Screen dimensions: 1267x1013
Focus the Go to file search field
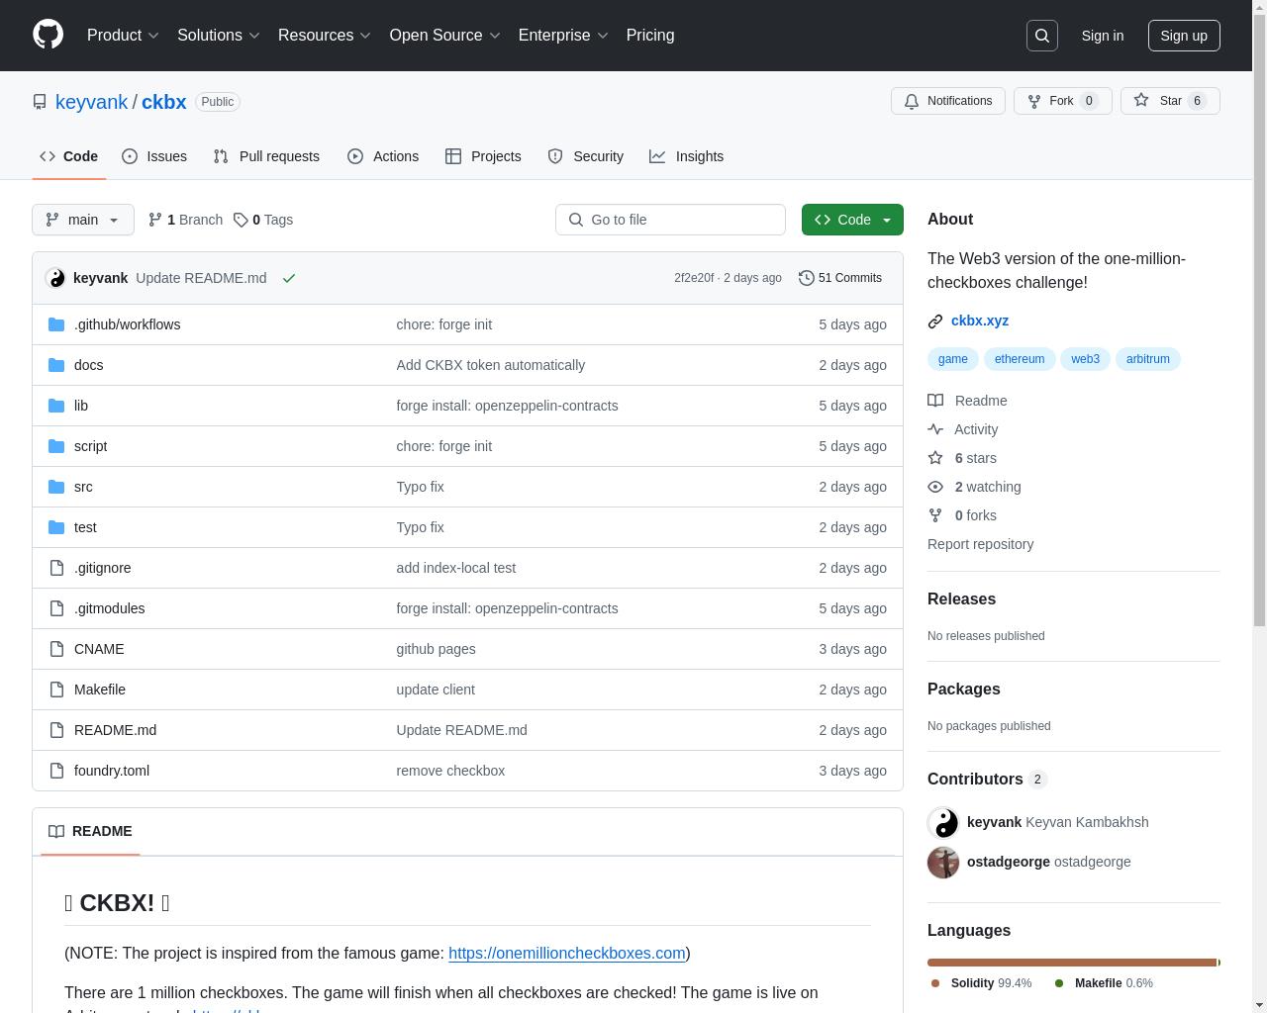[670, 220]
